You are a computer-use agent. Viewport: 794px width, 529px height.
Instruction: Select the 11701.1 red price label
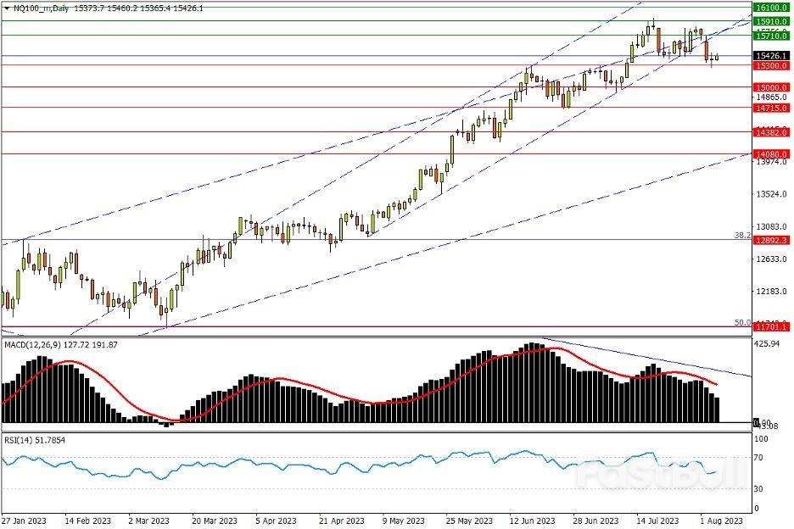pos(772,326)
